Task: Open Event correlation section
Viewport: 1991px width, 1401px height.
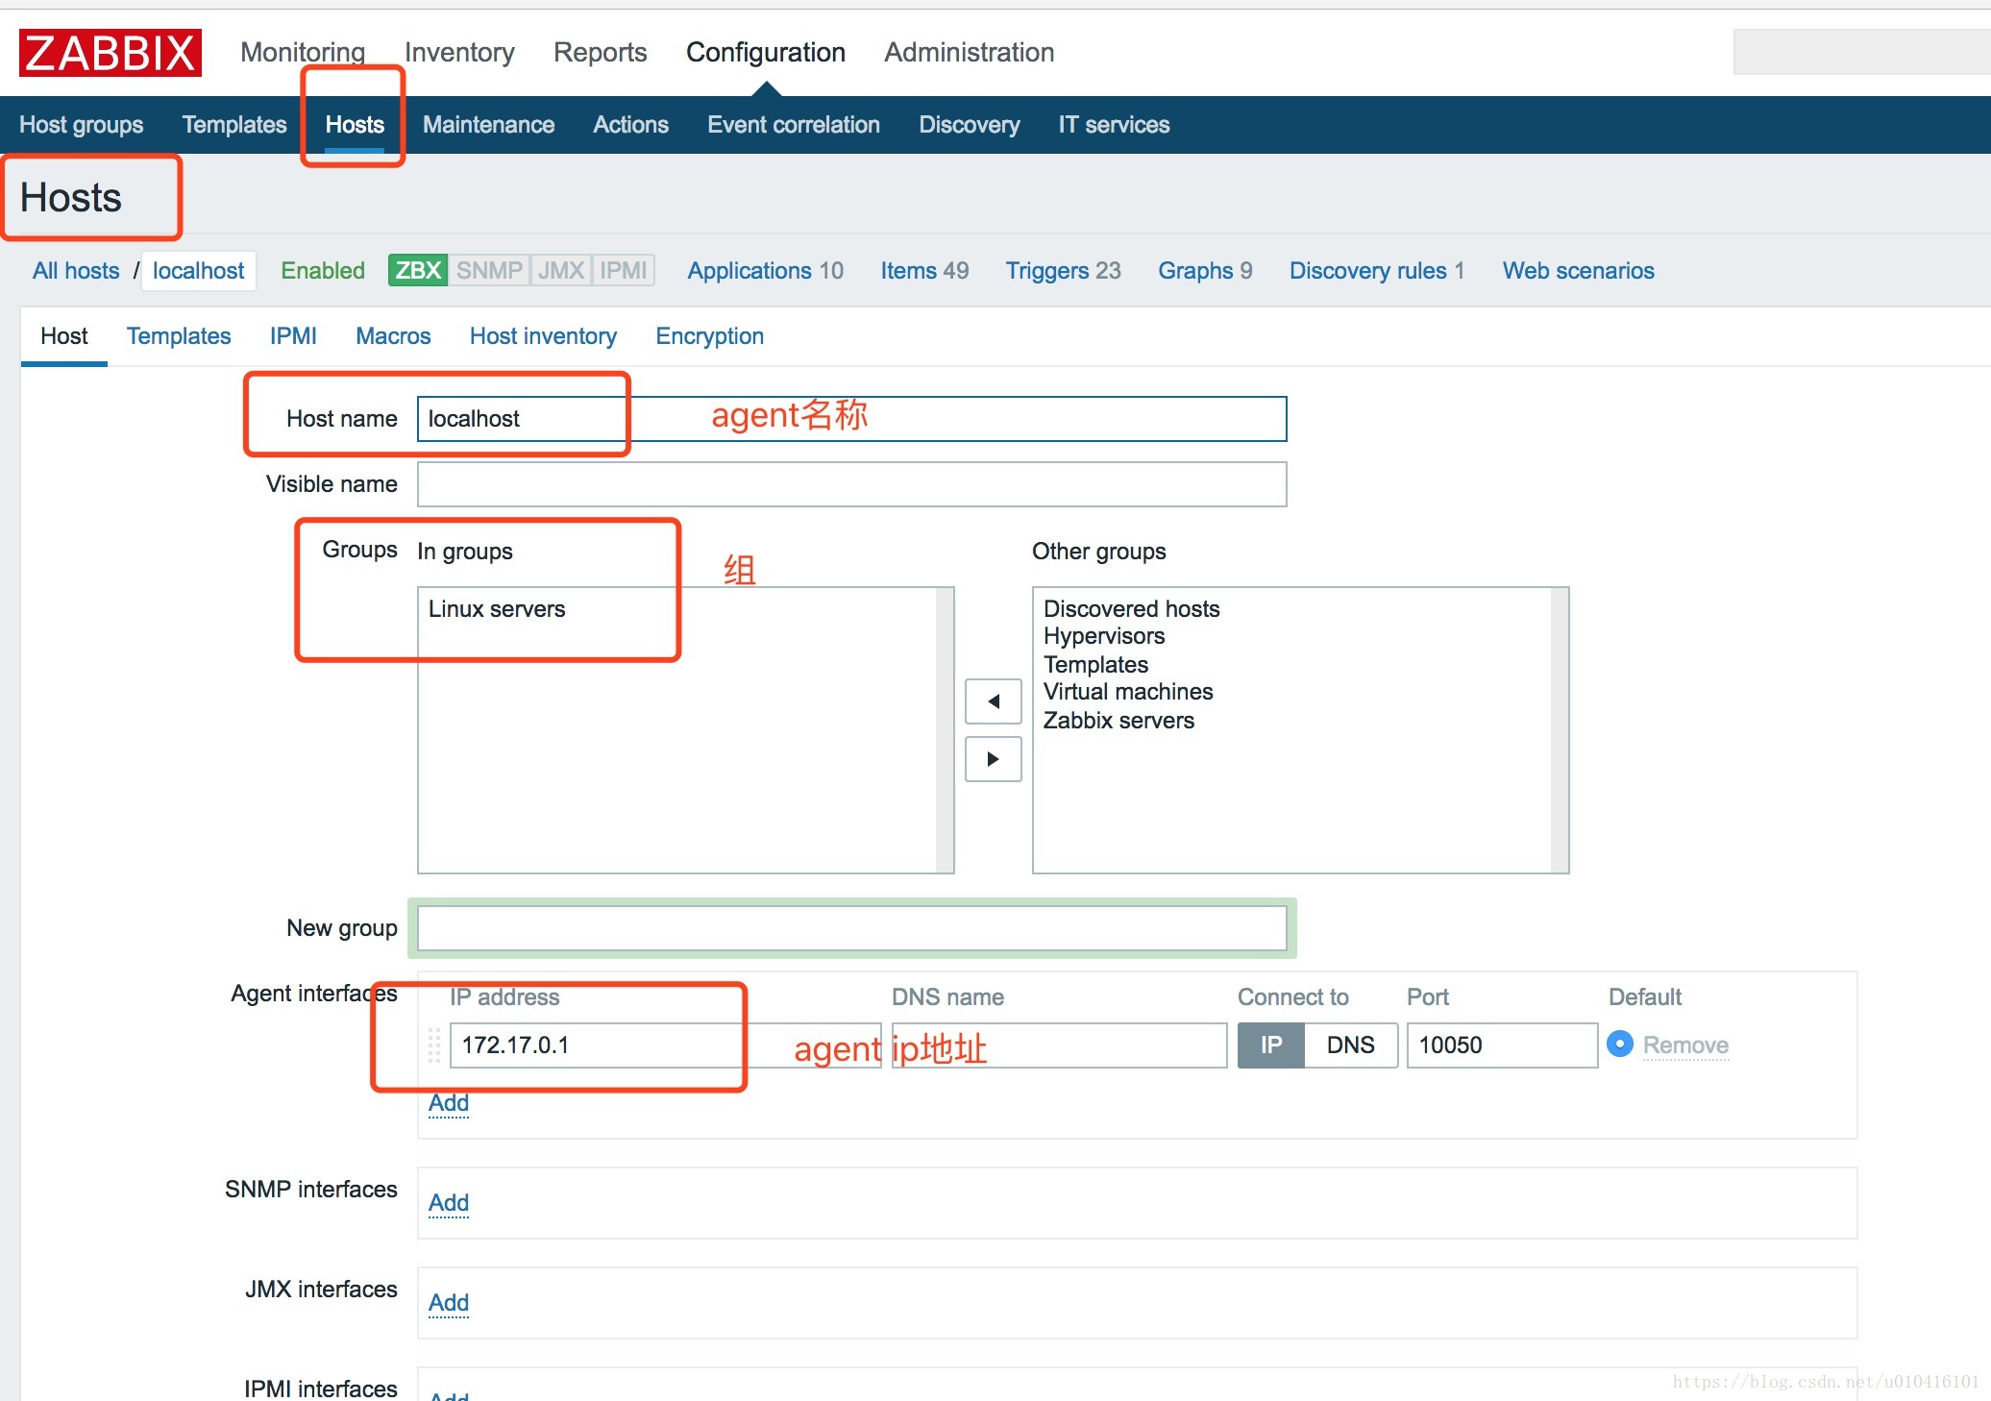Action: click(794, 125)
